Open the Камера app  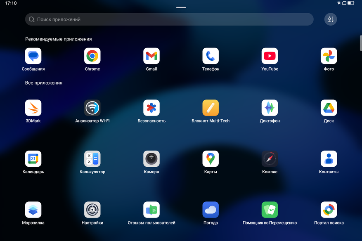coord(151,159)
